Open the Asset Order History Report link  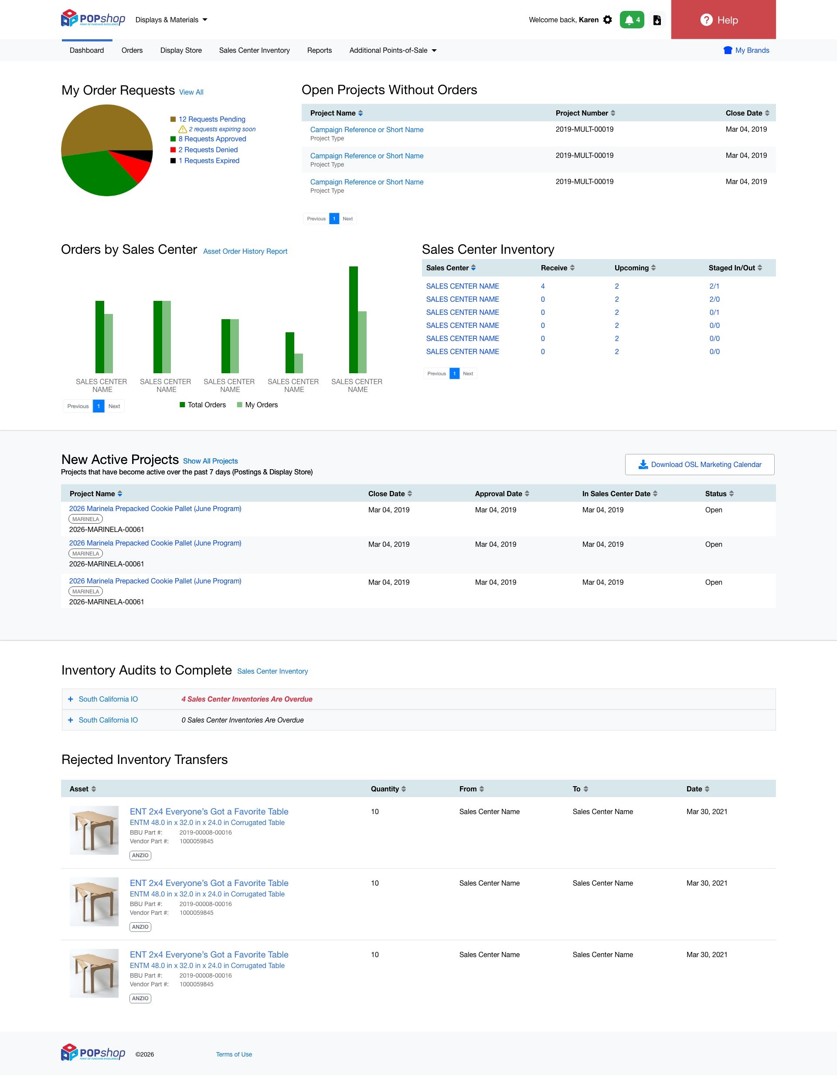click(245, 252)
